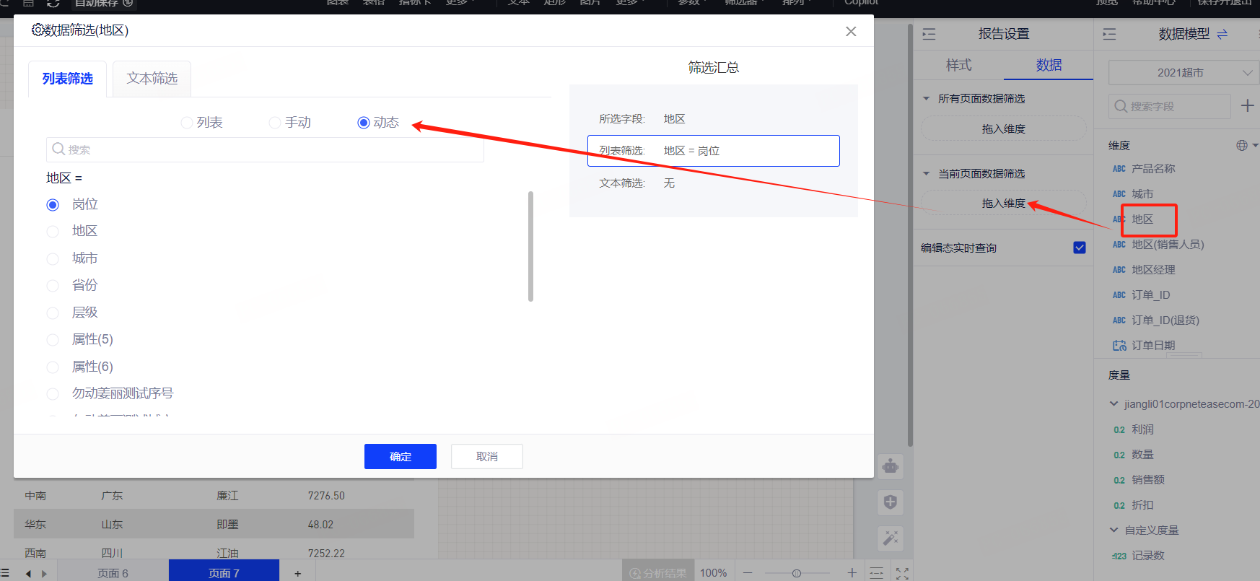The width and height of the screenshot is (1260, 581).
Task: Switch to the 文本筛选 tab
Action: tap(152, 79)
